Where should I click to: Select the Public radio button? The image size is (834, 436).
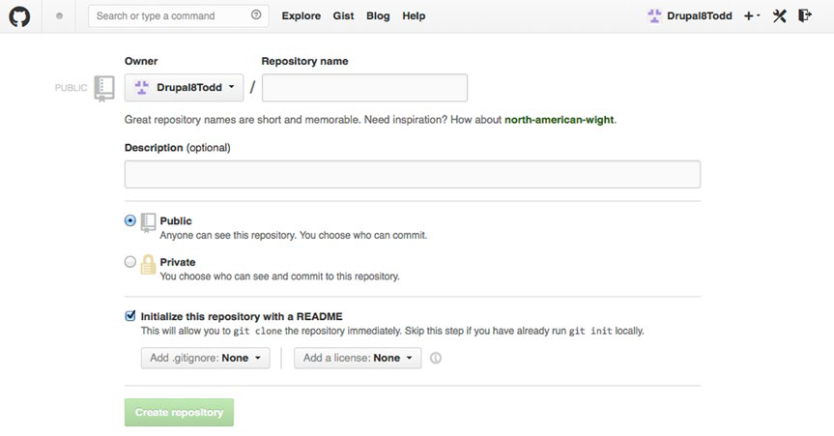point(130,220)
